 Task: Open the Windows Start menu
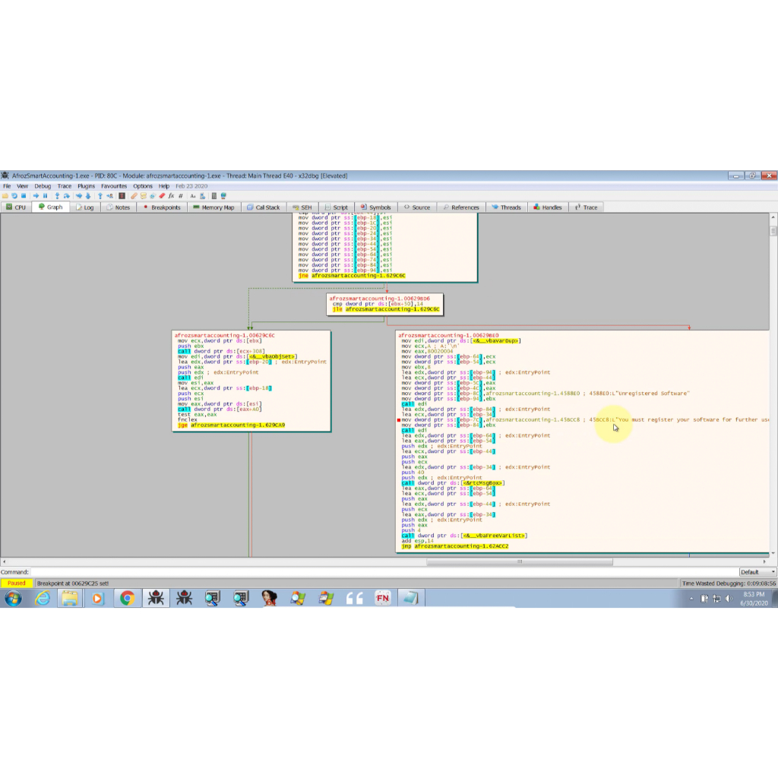(14, 599)
